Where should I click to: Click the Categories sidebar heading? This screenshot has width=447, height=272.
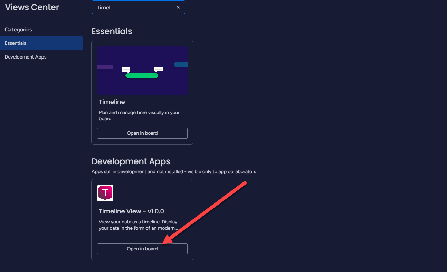pyautogui.click(x=18, y=30)
